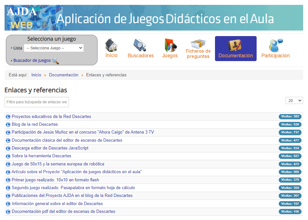The width and height of the screenshot is (308, 220).
Task: Click the Inicio house icon
Action: 111,45
